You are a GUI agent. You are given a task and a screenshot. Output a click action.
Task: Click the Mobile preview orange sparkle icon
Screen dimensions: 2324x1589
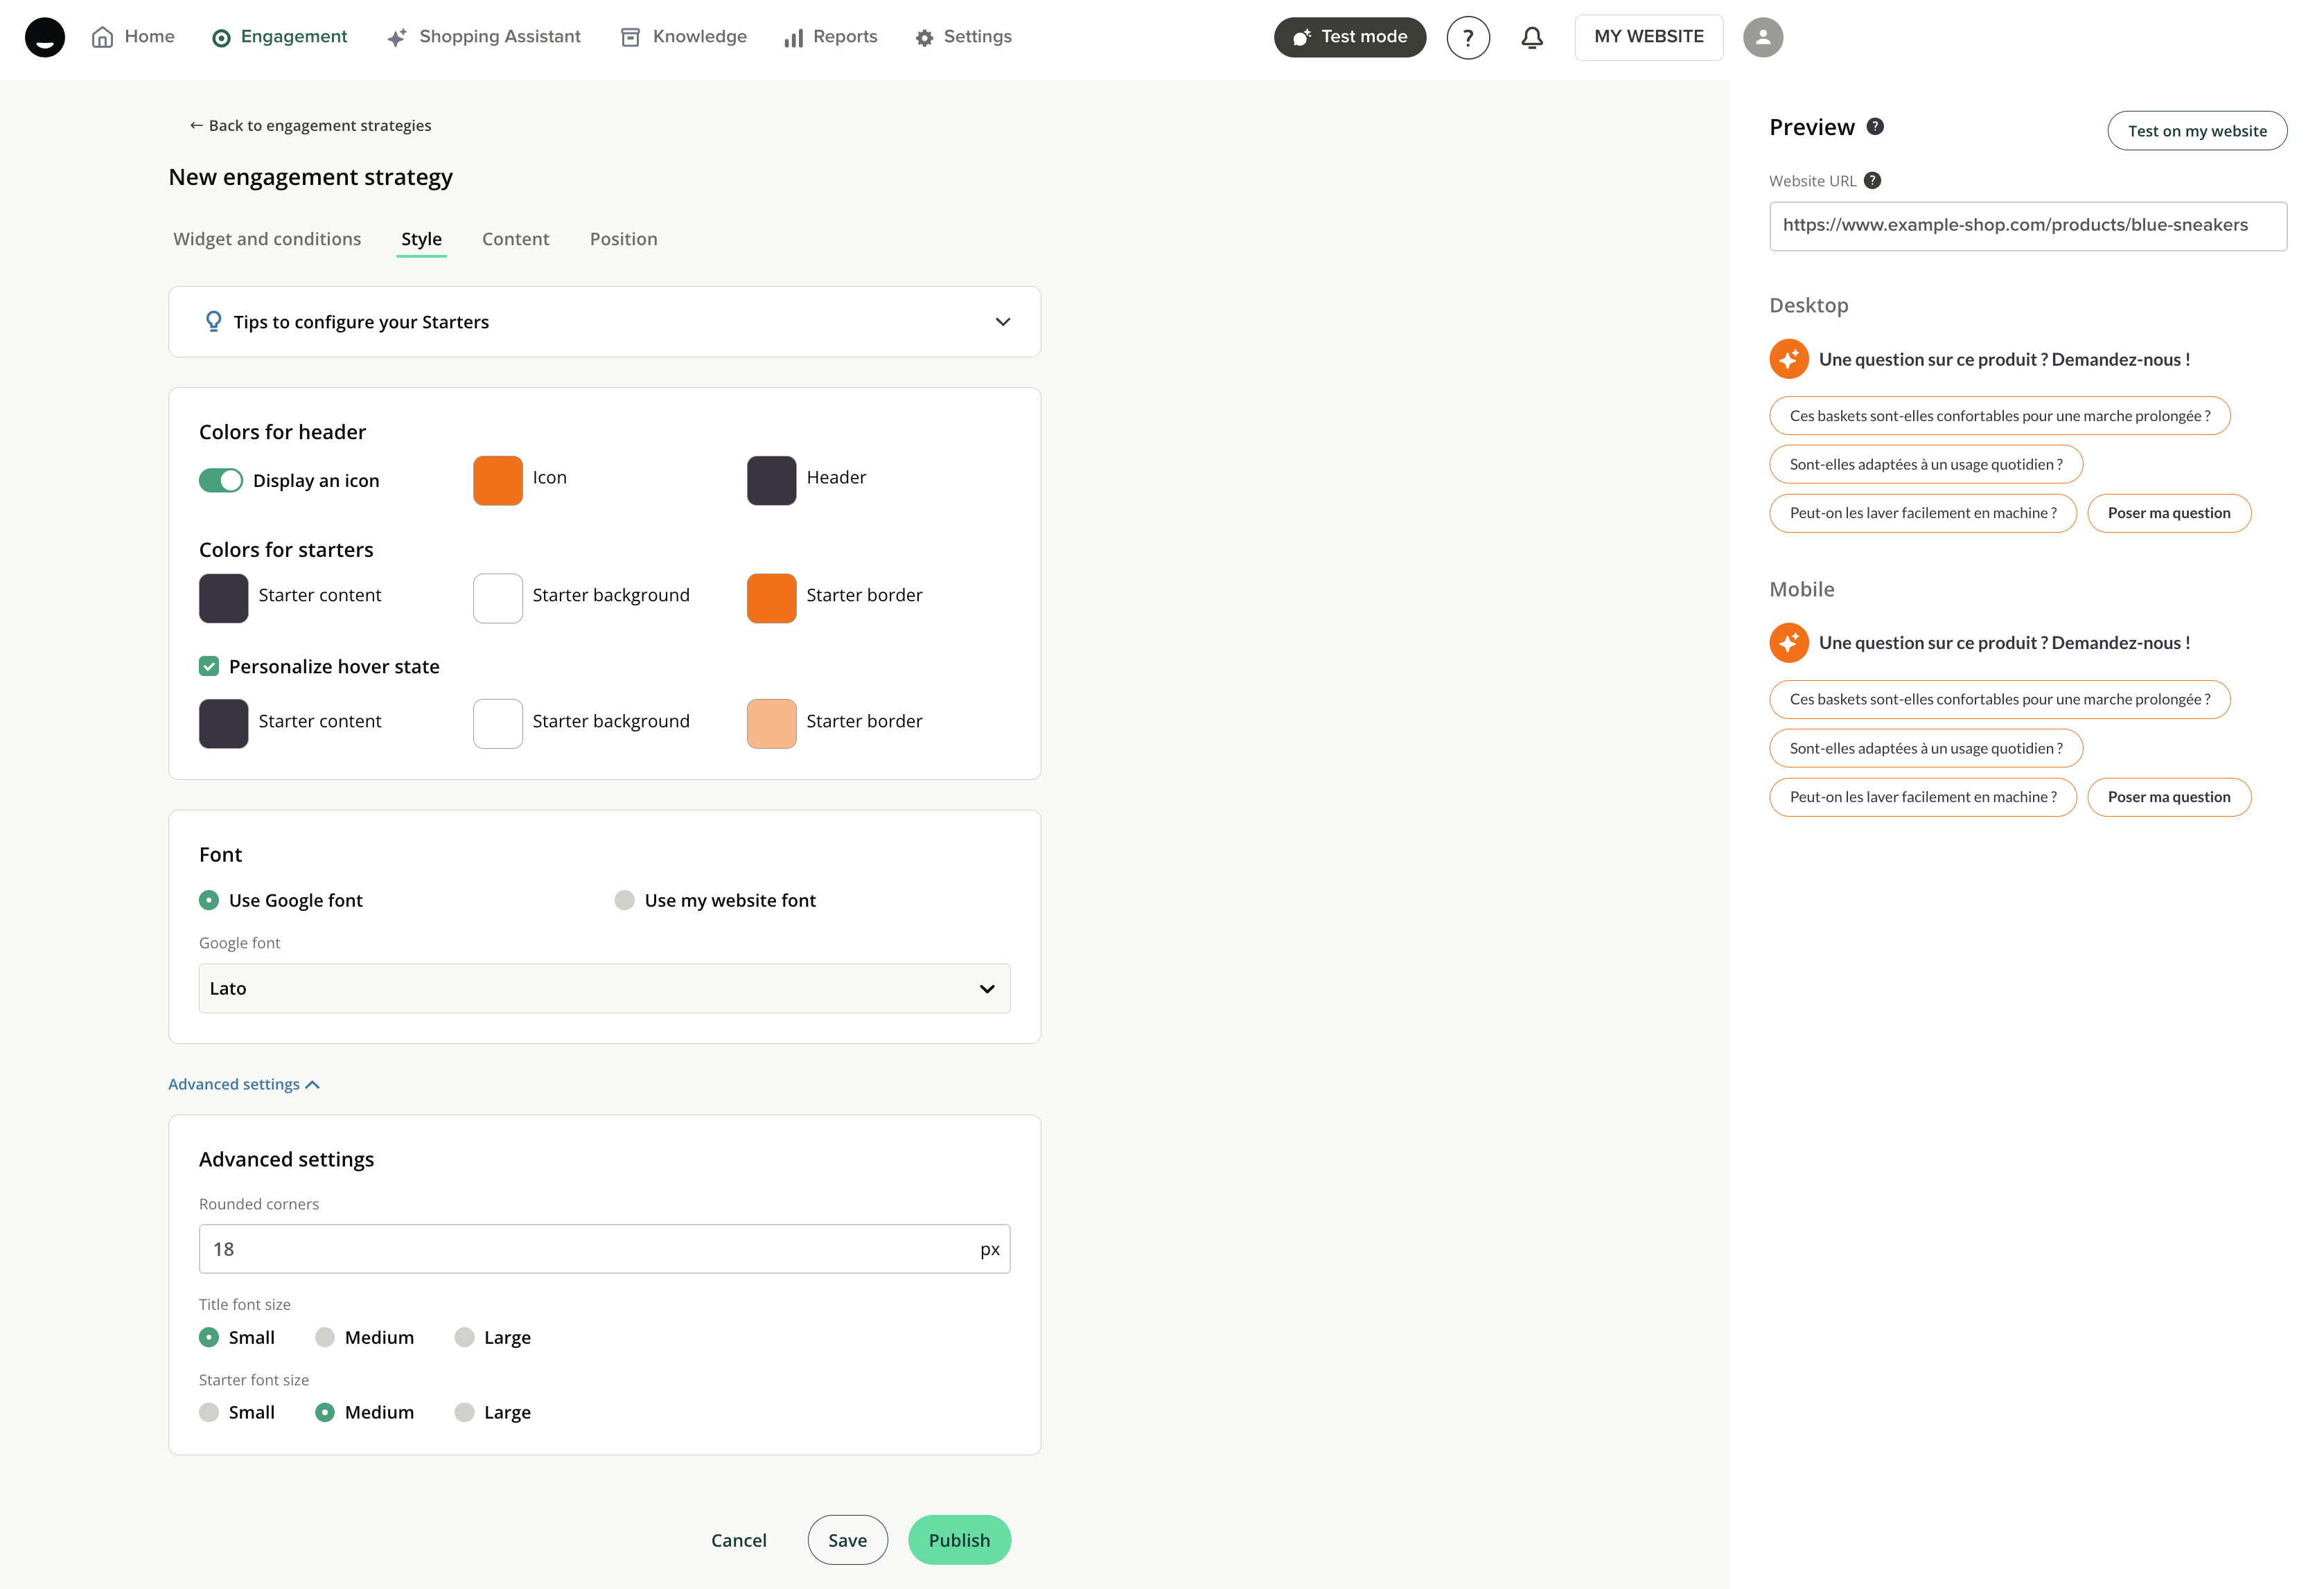point(1789,643)
